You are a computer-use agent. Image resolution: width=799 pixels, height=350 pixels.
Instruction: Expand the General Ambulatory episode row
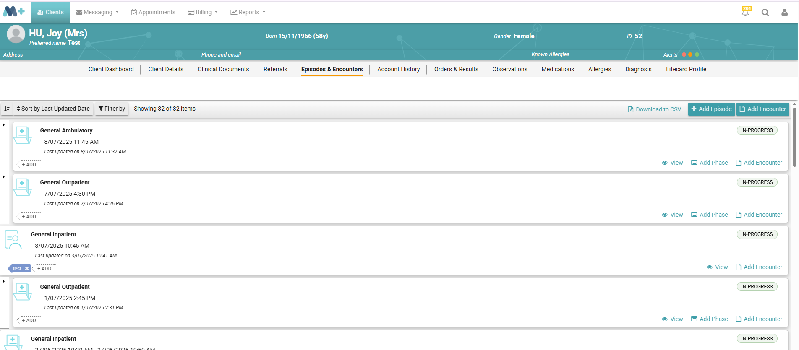click(4, 125)
